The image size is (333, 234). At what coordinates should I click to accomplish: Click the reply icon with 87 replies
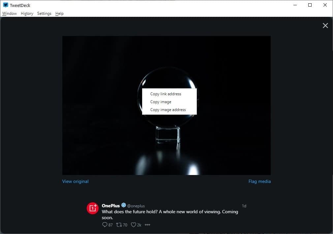pyautogui.click(x=105, y=225)
